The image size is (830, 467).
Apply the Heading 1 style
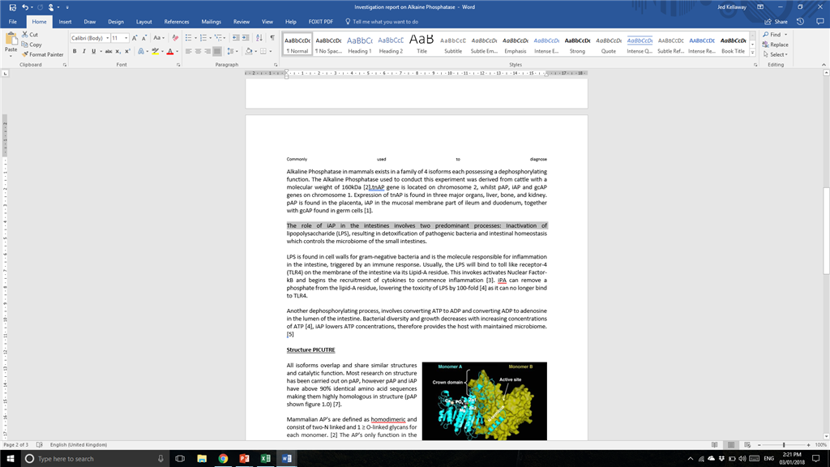(x=360, y=45)
